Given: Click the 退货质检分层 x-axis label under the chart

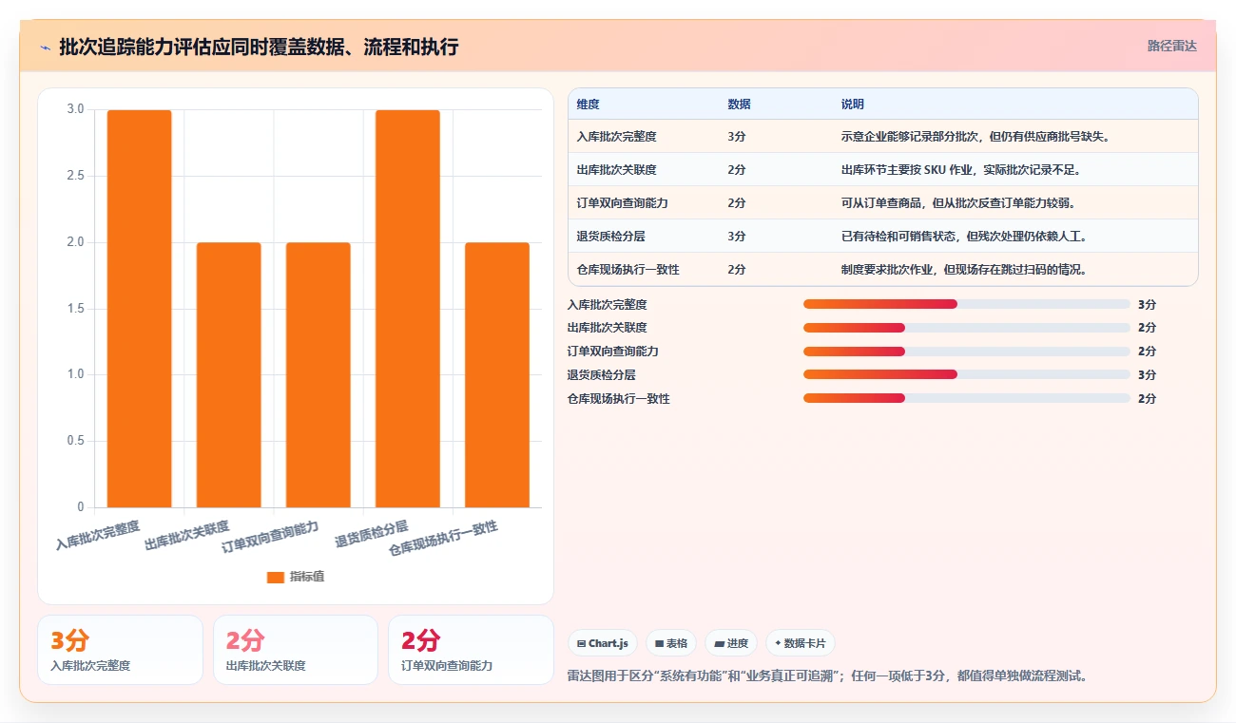Looking at the screenshot, I should [x=372, y=534].
